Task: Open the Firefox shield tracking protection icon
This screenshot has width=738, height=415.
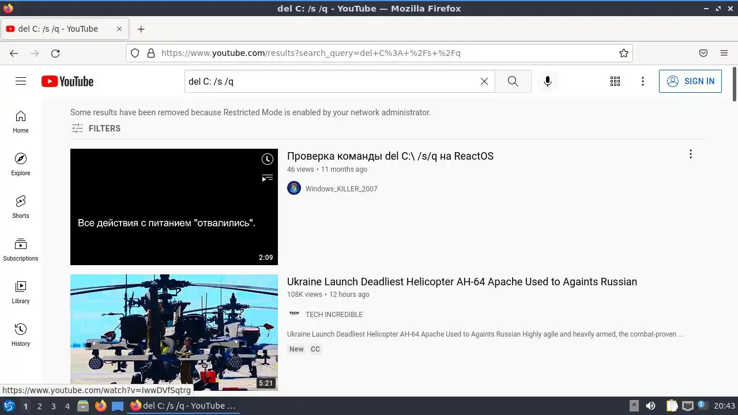Action: coord(135,53)
